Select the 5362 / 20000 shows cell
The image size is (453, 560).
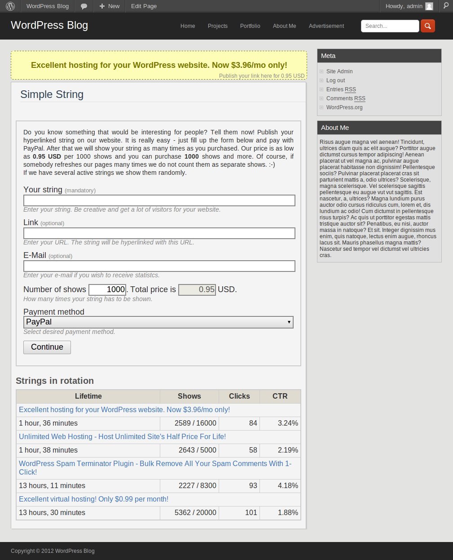(x=189, y=513)
